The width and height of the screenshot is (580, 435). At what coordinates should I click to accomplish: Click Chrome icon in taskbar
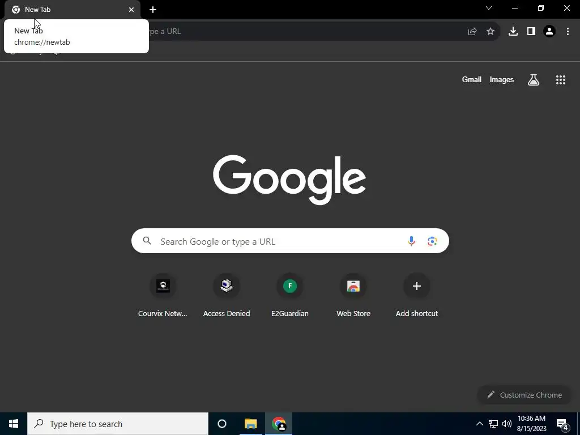(279, 424)
